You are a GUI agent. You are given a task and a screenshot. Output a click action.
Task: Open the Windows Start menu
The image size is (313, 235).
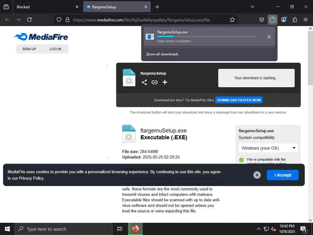pos(7,229)
